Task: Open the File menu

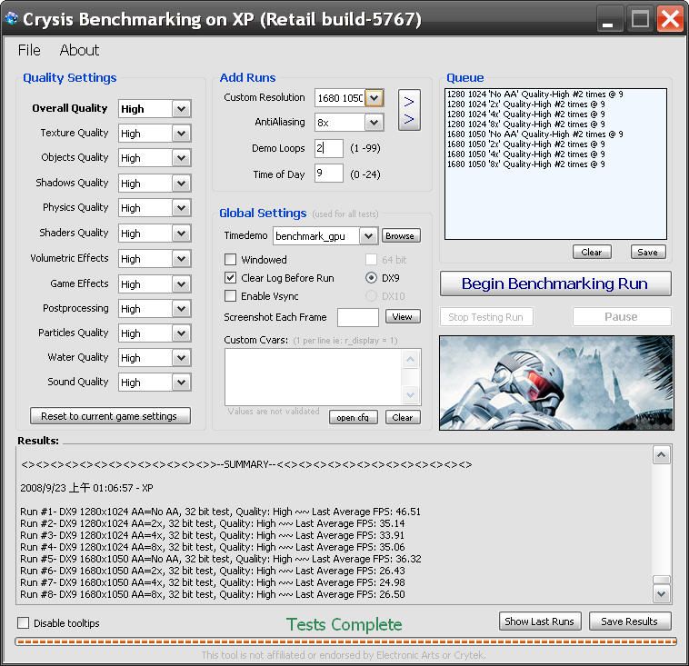Action: click(x=29, y=50)
